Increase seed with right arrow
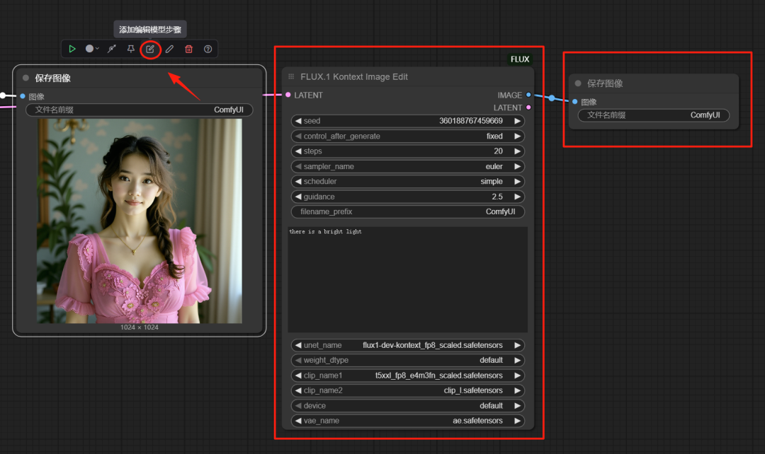765x454 pixels. tap(517, 121)
